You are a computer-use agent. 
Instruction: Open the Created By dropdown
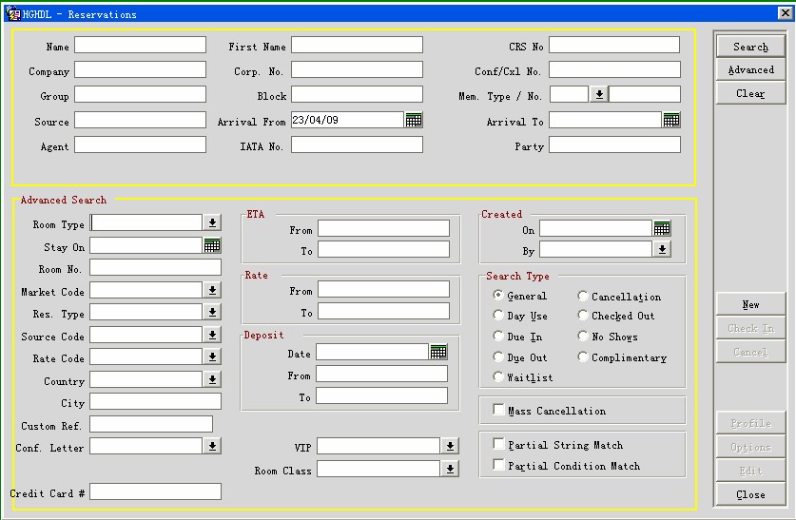click(x=662, y=250)
